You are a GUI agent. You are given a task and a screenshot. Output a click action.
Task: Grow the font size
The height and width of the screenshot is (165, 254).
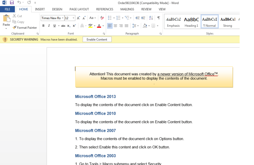[x=78, y=18]
